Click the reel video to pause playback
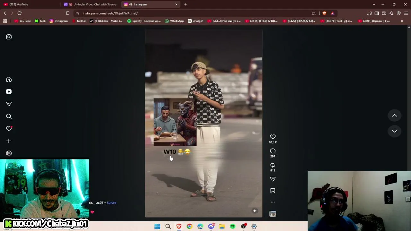Viewport: 411px width, 231px height. [204, 123]
